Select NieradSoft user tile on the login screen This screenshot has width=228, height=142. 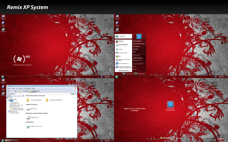(170, 106)
